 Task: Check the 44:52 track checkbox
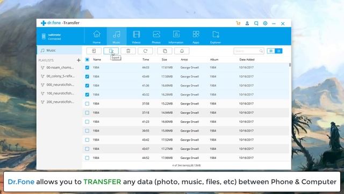coord(87,158)
